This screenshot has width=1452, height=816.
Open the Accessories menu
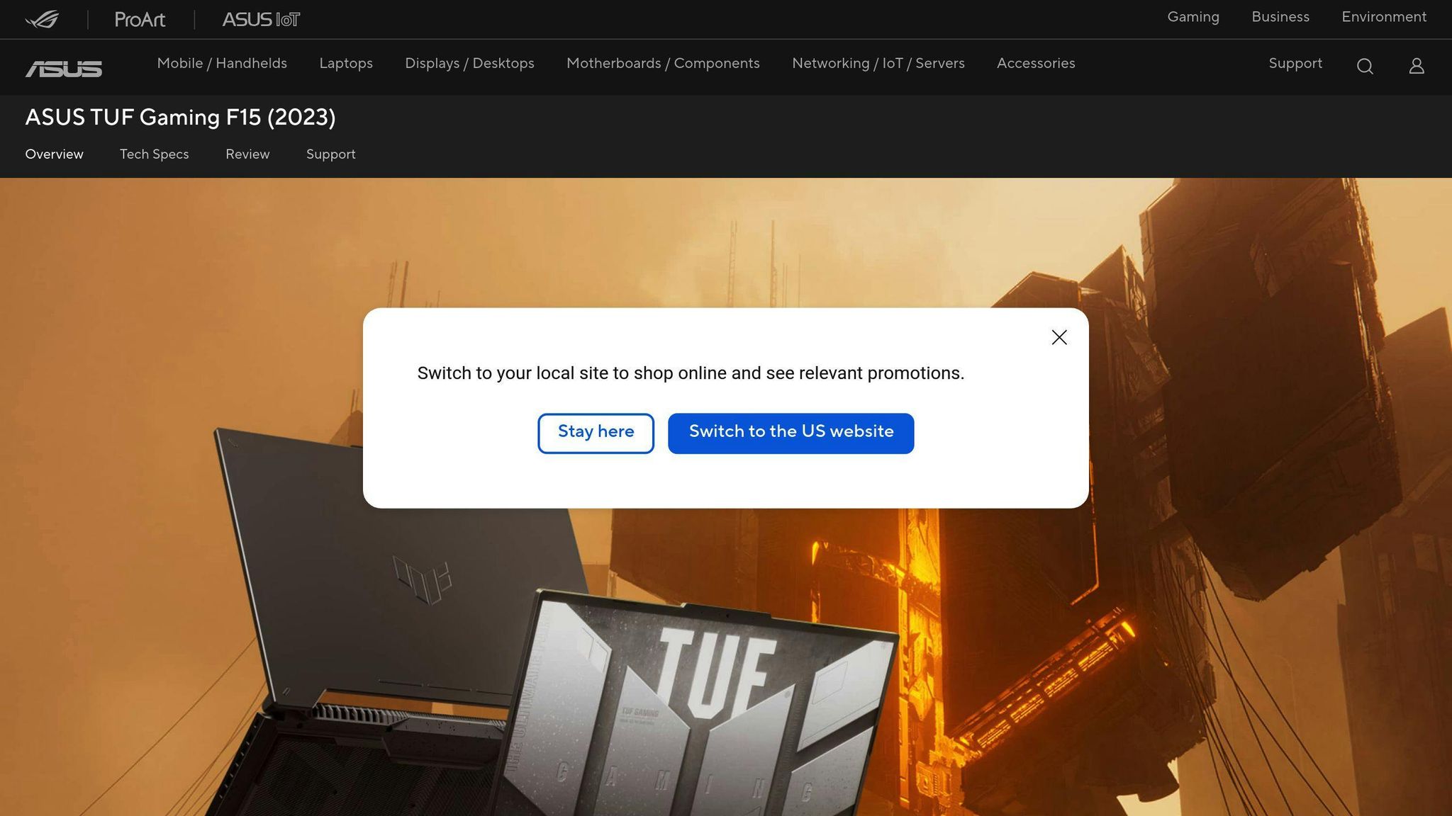(1036, 64)
